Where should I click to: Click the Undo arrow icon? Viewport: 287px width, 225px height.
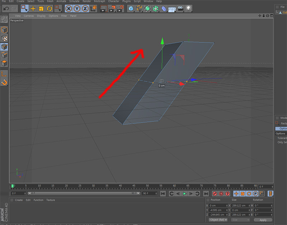(6, 9)
